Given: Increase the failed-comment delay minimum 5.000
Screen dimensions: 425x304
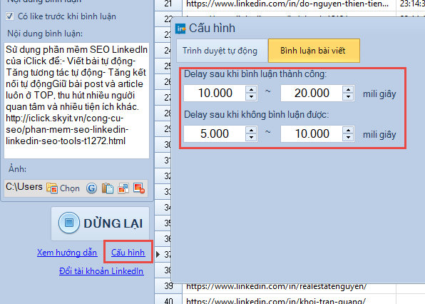Looking at the screenshot, I should tap(251, 130).
